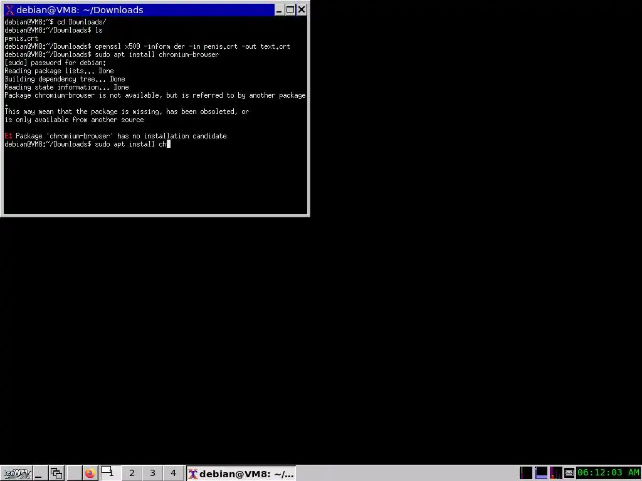This screenshot has height=481, width=642.
Task: Click the memory usage monitor graph in tray
Action: click(x=541, y=473)
